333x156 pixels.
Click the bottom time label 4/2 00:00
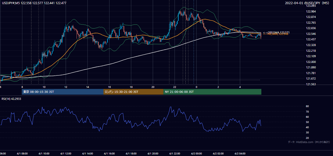(196, 153)
